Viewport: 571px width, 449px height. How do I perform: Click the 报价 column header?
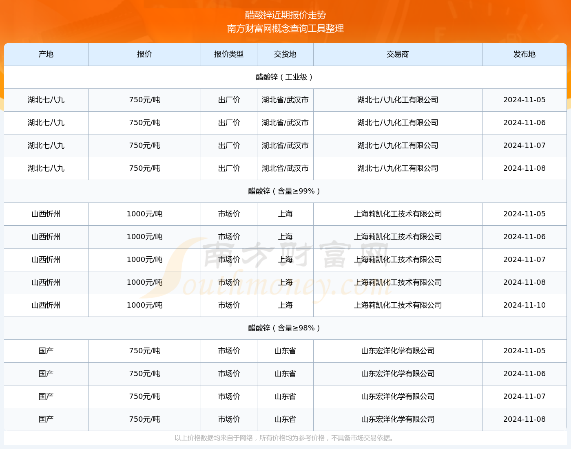(144, 54)
